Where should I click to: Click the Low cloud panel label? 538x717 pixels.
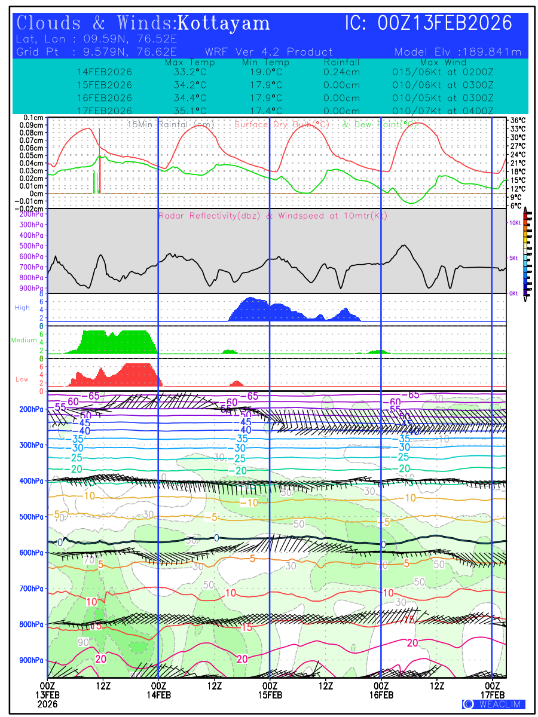pyautogui.click(x=22, y=379)
